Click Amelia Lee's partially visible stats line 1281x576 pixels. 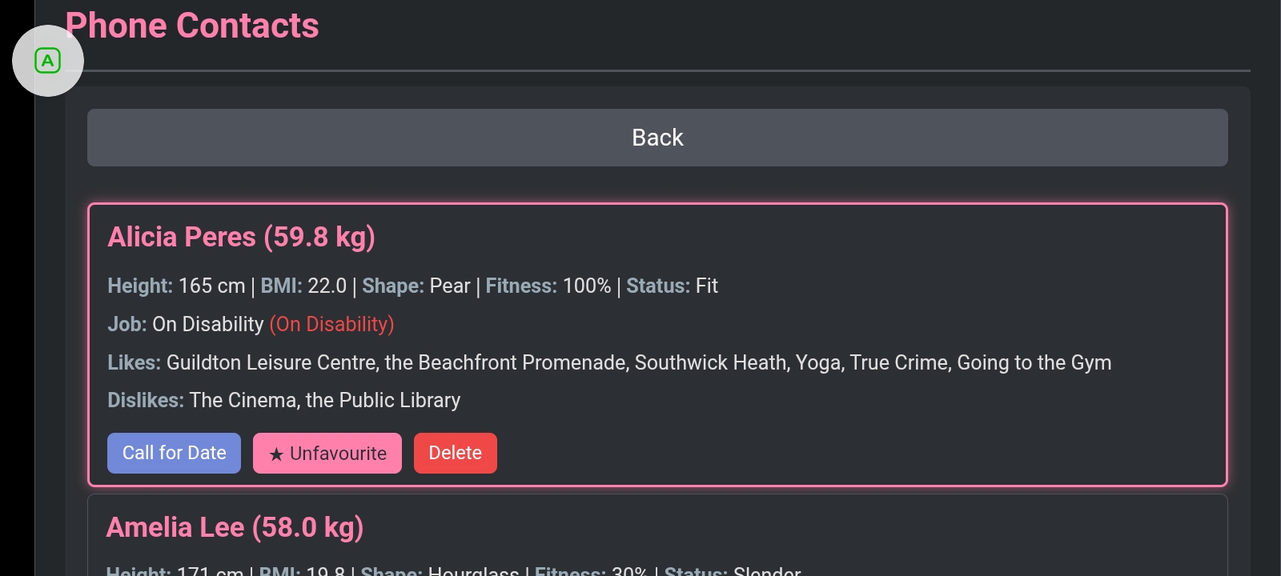pyautogui.click(x=453, y=570)
